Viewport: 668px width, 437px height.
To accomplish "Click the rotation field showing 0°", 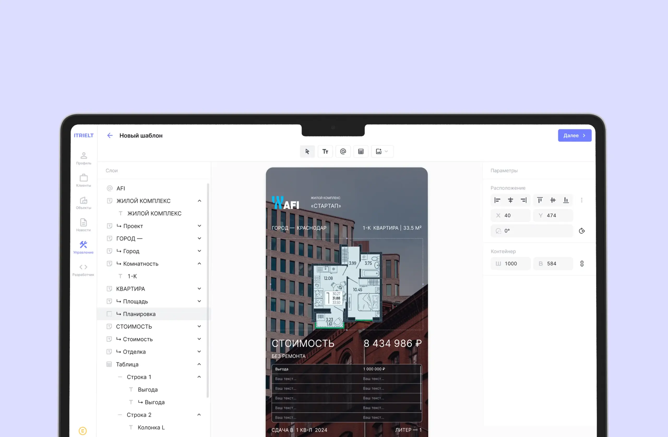I will 532,231.
